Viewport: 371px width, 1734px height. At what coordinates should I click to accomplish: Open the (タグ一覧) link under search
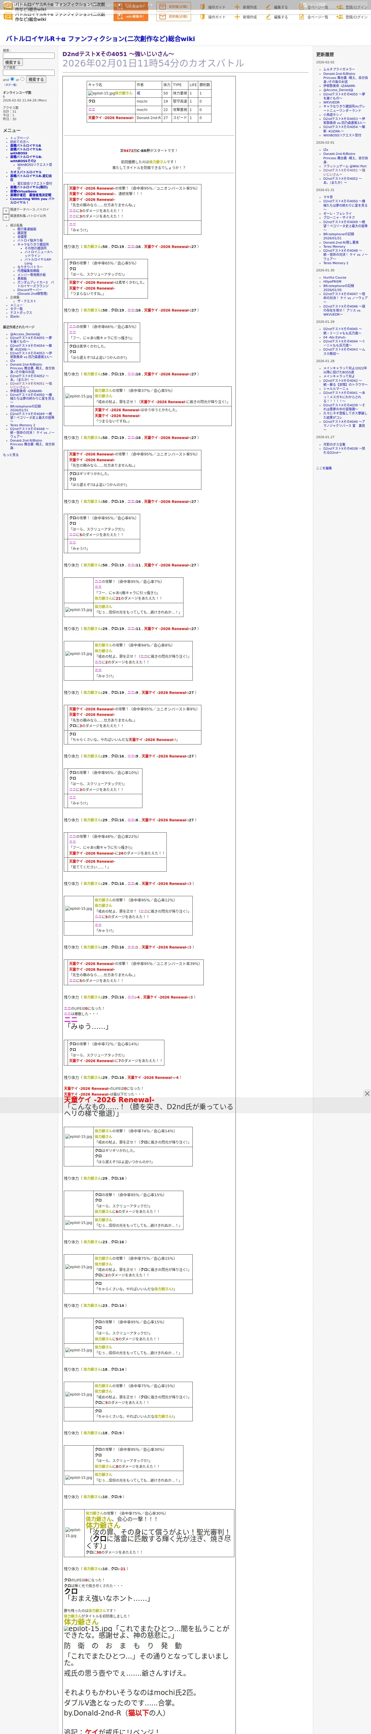pos(10,85)
